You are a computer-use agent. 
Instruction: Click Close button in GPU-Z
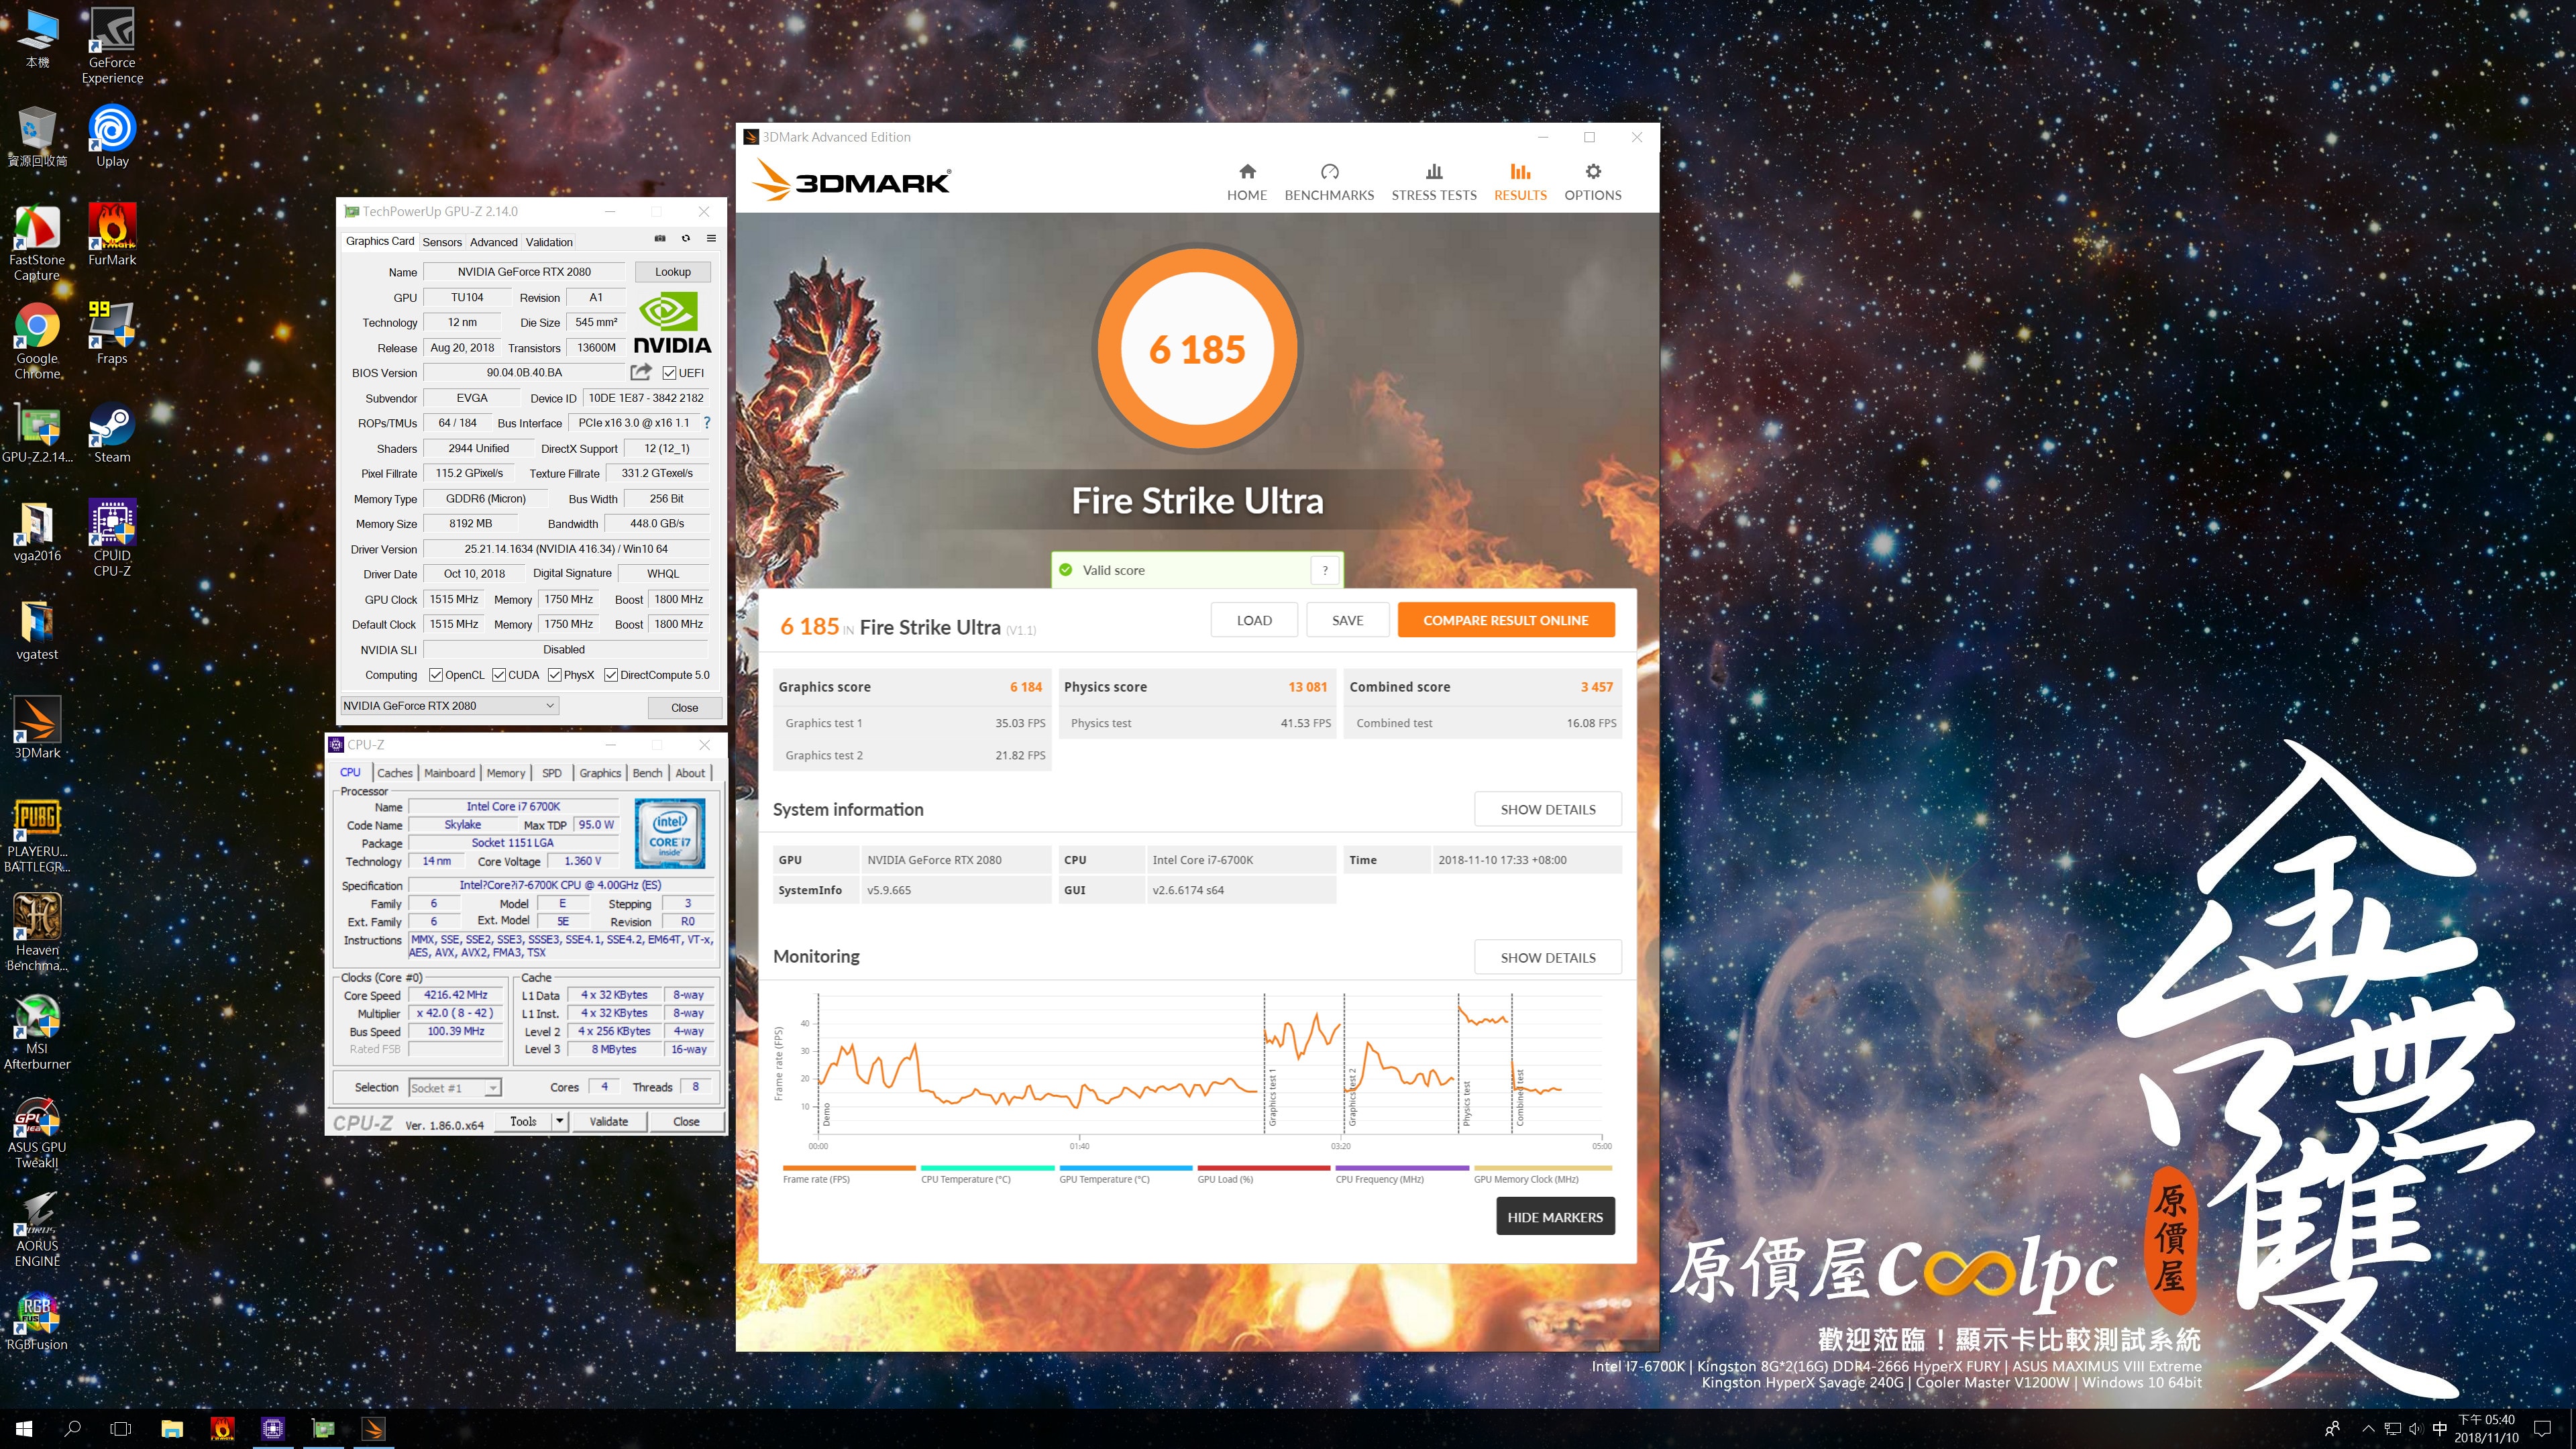[x=685, y=707]
